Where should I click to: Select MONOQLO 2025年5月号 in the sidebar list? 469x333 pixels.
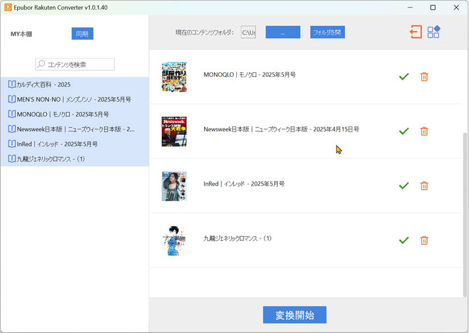point(75,114)
